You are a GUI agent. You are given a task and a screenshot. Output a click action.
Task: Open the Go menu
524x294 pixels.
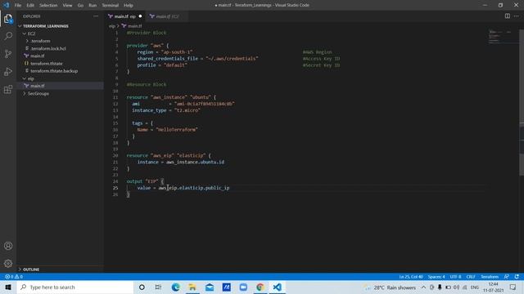(x=80, y=6)
